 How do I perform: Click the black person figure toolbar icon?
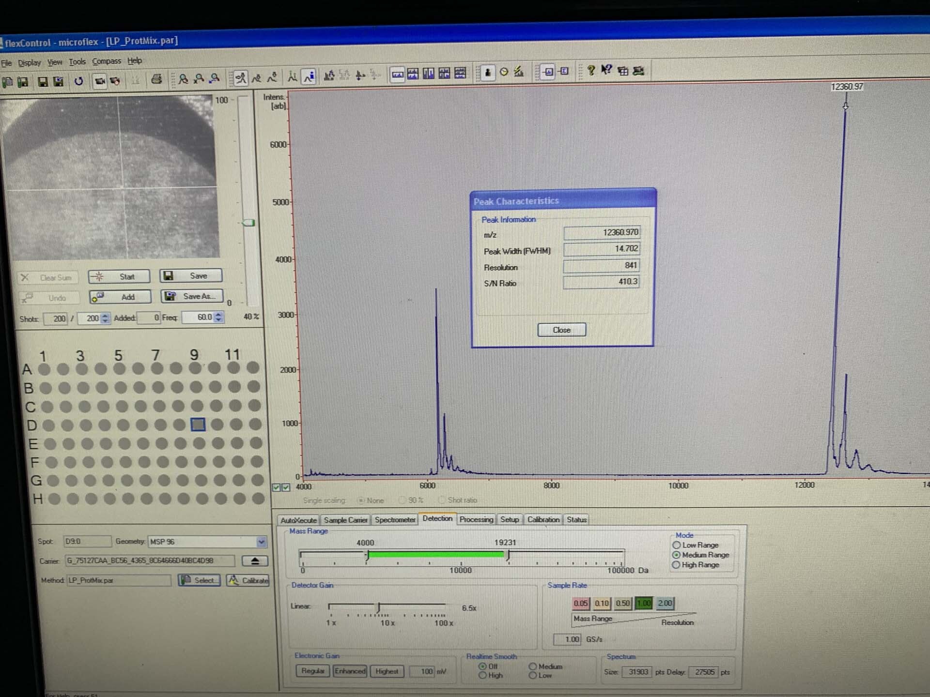(x=488, y=72)
